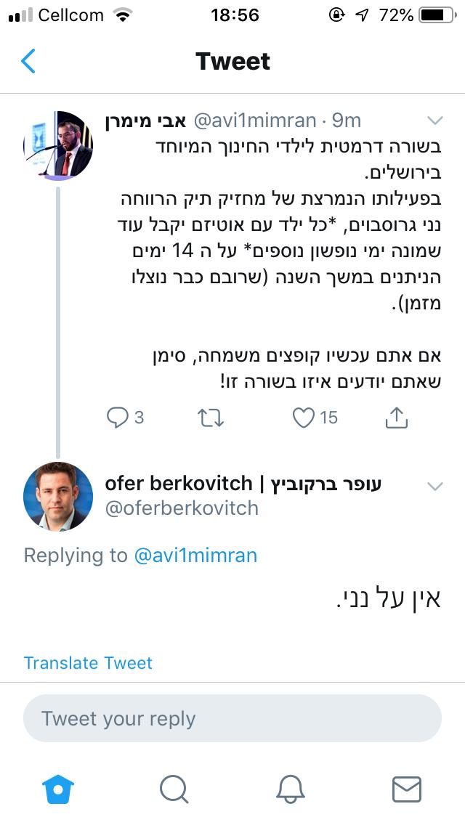Share the tweet via share icon
The image size is (465, 825).
pos(396,418)
